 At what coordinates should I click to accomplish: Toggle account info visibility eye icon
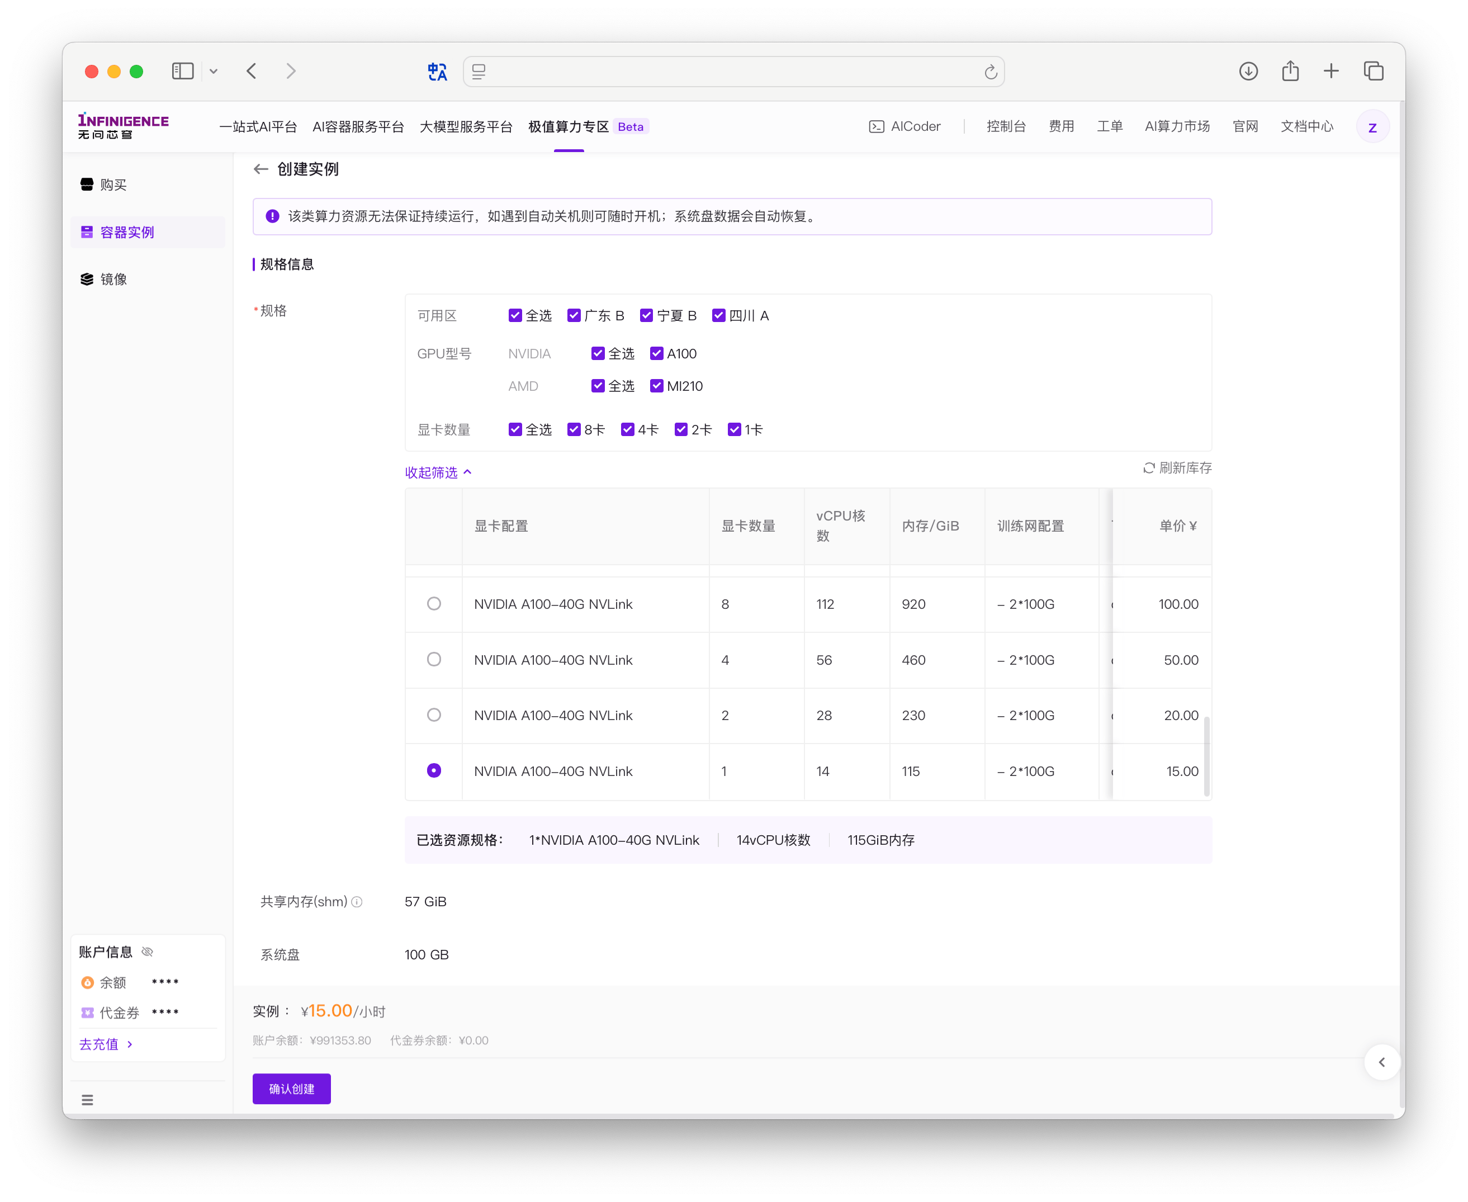click(147, 952)
